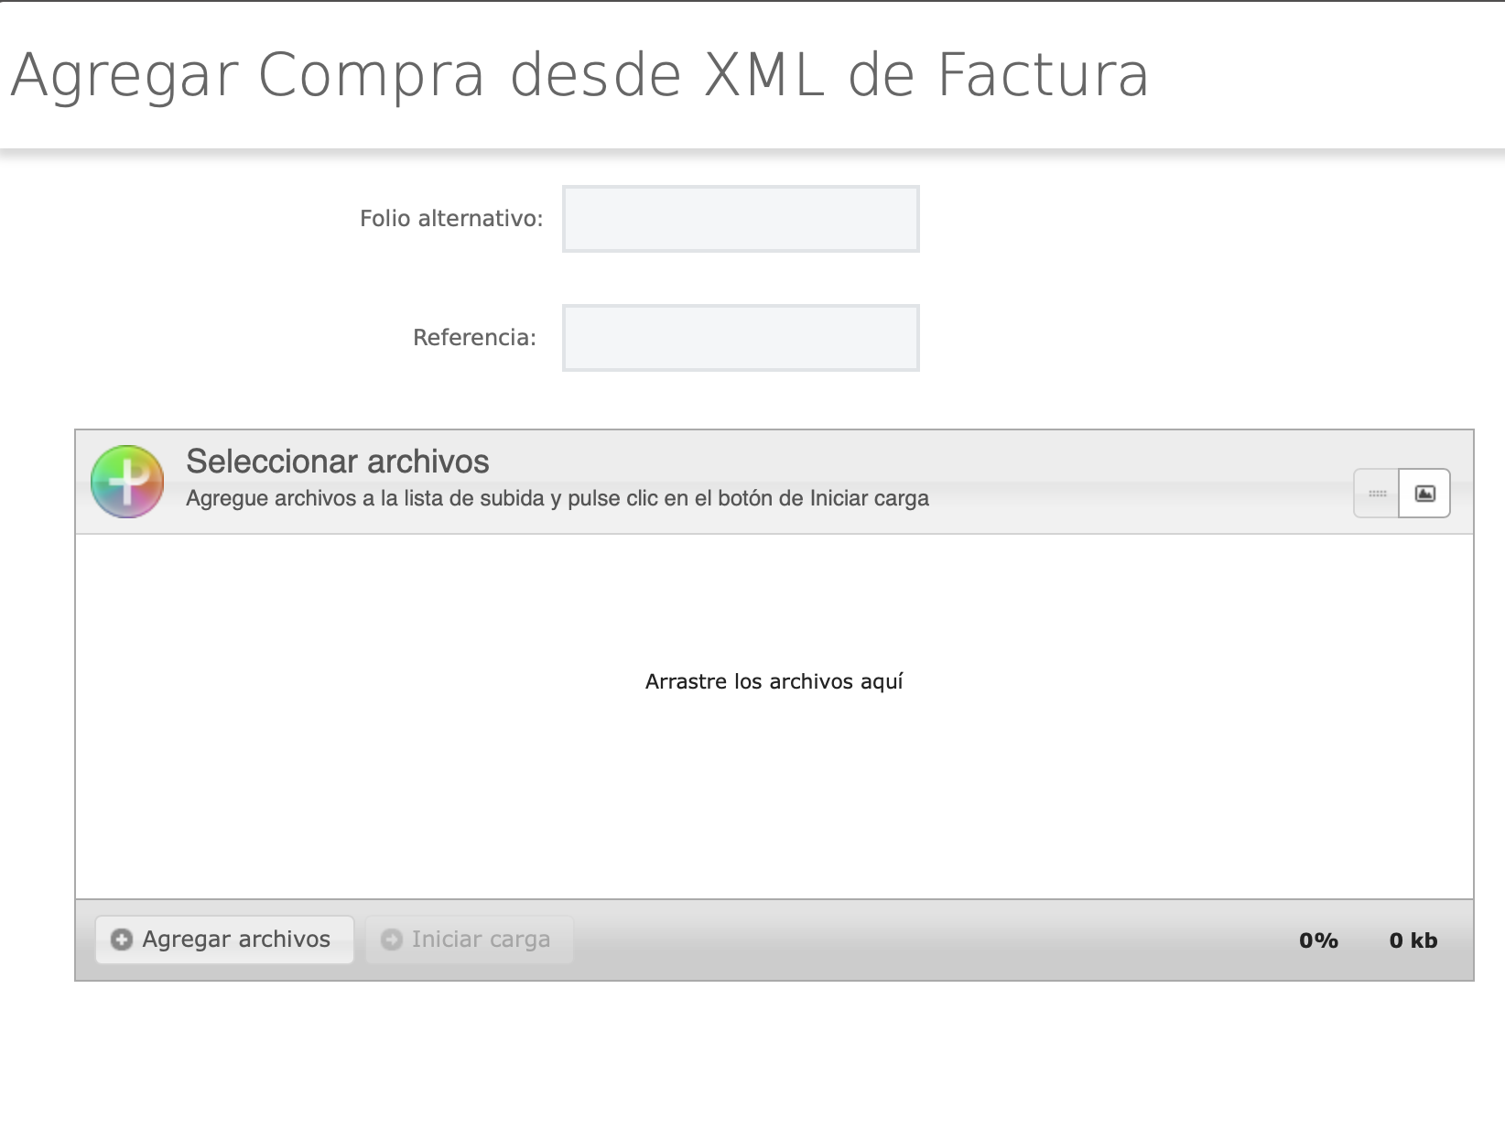
Task: Click the 0% upload progress indicator
Action: click(x=1318, y=940)
